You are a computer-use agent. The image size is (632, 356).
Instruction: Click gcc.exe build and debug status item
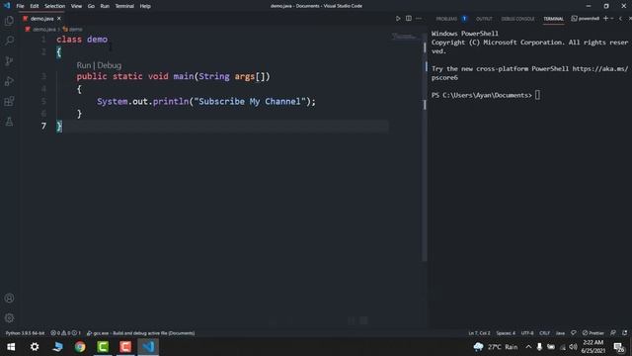[x=140, y=333]
